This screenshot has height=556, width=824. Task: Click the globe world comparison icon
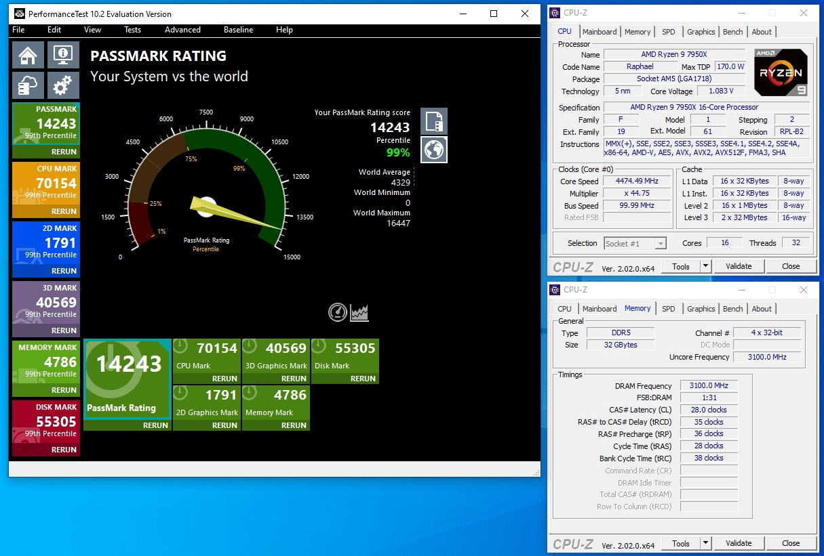434,150
